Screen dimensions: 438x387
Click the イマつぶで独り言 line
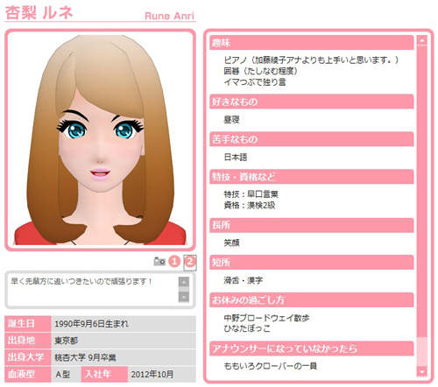255,82
